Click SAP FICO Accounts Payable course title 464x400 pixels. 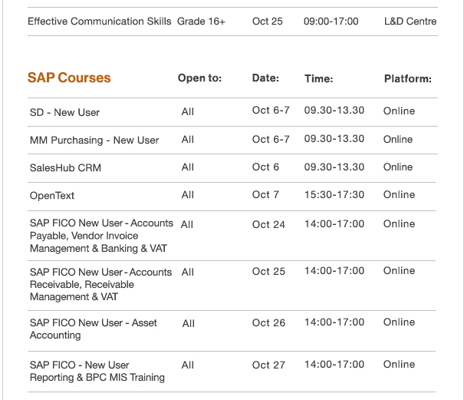(101, 236)
